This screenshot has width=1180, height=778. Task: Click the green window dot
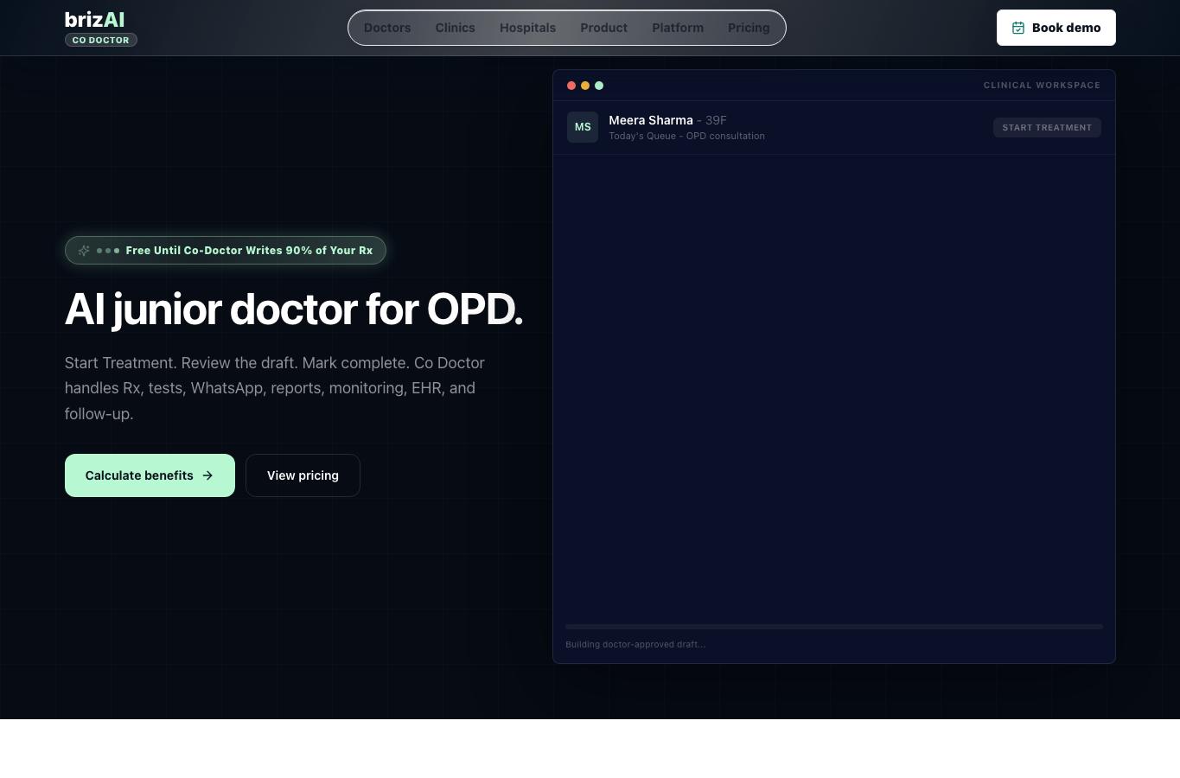[599, 86]
